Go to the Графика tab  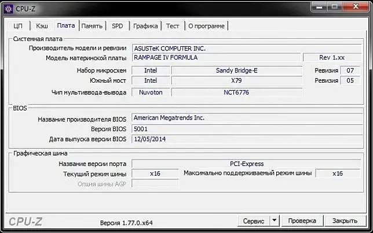click(145, 26)
